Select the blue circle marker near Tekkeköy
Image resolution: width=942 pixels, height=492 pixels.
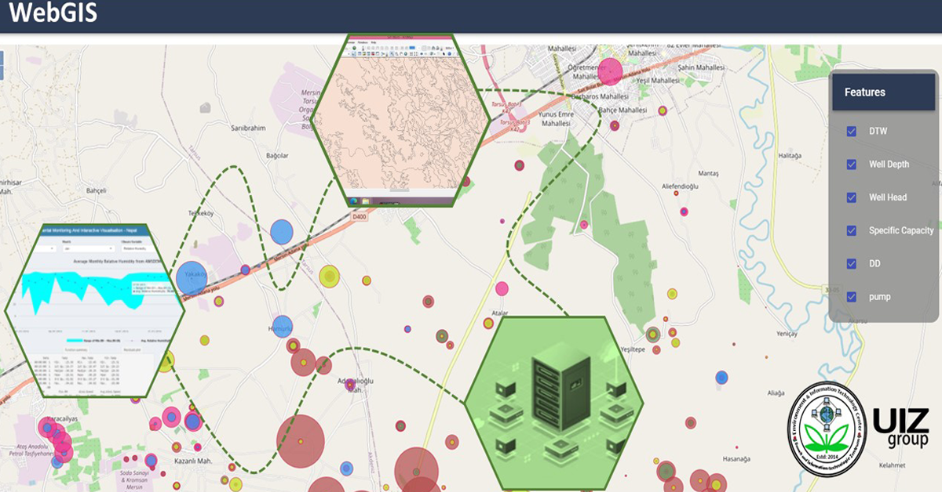coord(281,232)
